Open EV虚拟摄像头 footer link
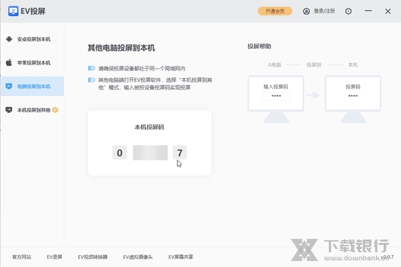The image size is (401, 267). point(138,257)
